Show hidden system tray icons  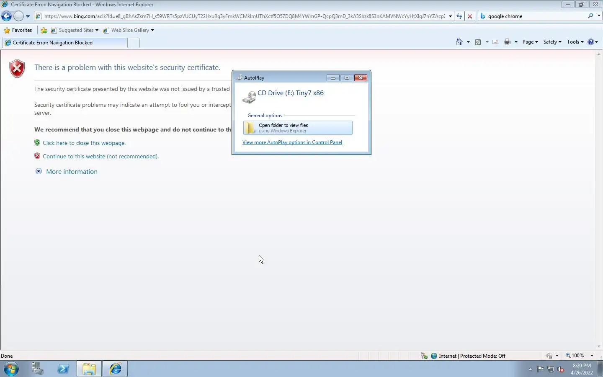click(x=530, y=369)
